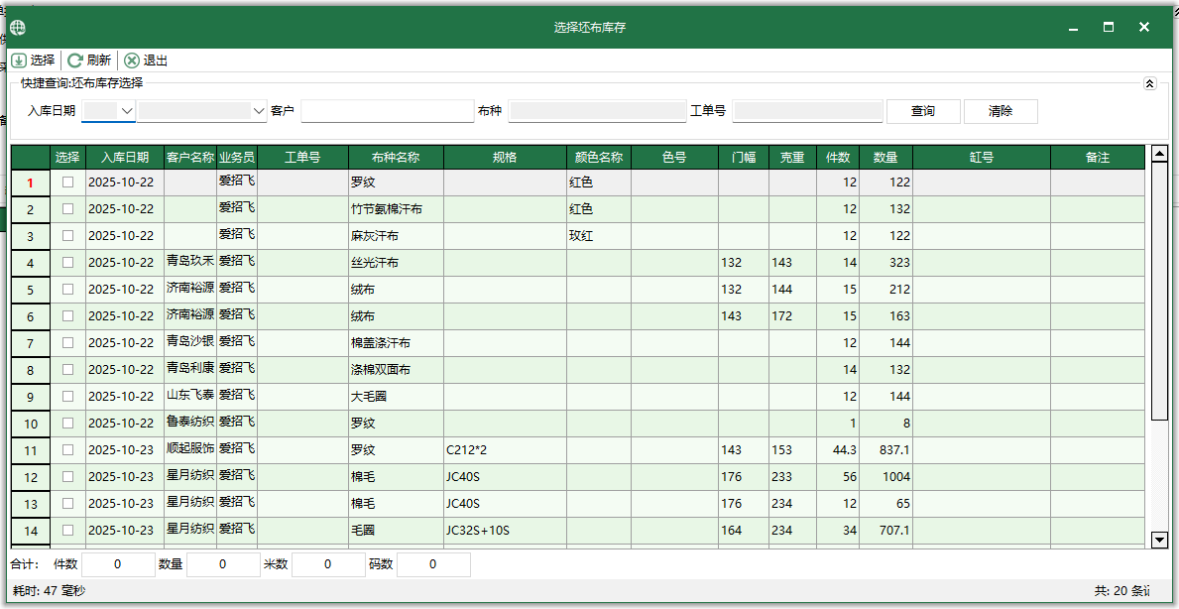Click inside the 工单号 work order field
This screenshot has width=1179, height=609.
click(807, 110)
